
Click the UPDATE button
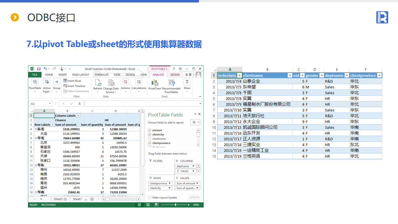pyautogui.click(x=194, y=198)
